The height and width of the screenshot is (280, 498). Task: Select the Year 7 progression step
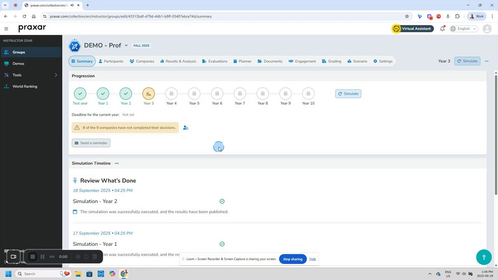pyautogui.click(x=240, y=94)
